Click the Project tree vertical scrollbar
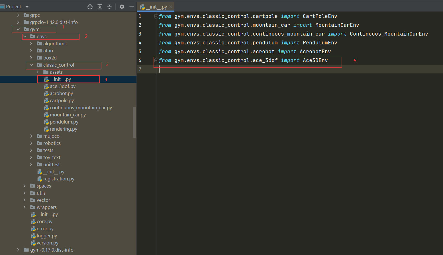The width and height of the screenshot is (443, 255). (135, 122)
